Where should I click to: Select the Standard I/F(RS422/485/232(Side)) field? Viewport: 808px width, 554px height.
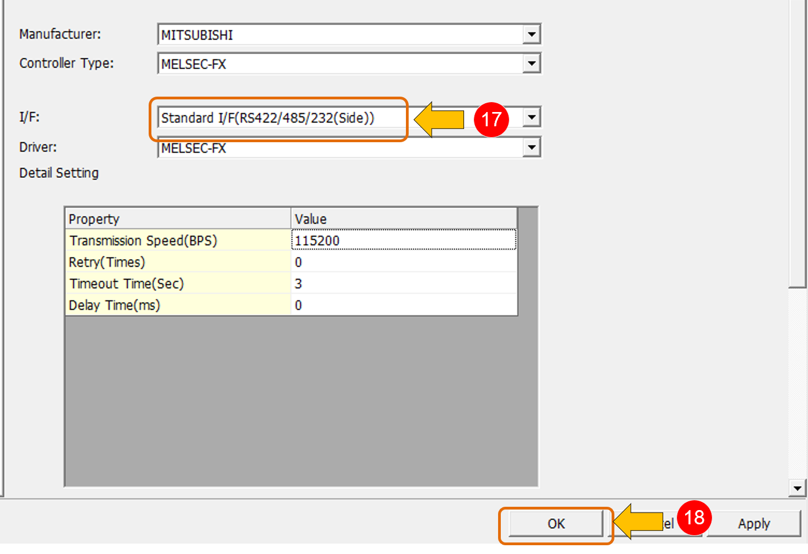(349, 117)
